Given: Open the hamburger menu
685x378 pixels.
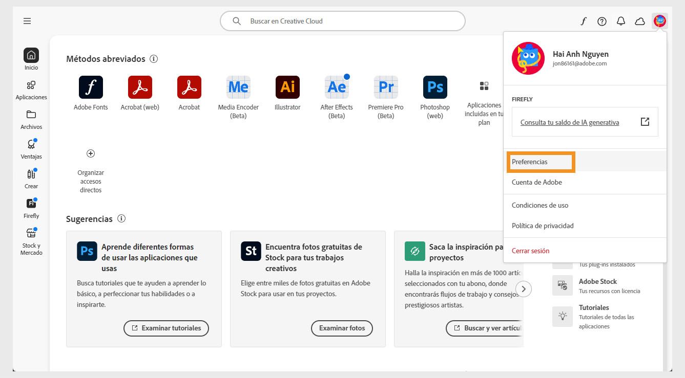Looking at the screenshot, I should [x=27, y=21].
